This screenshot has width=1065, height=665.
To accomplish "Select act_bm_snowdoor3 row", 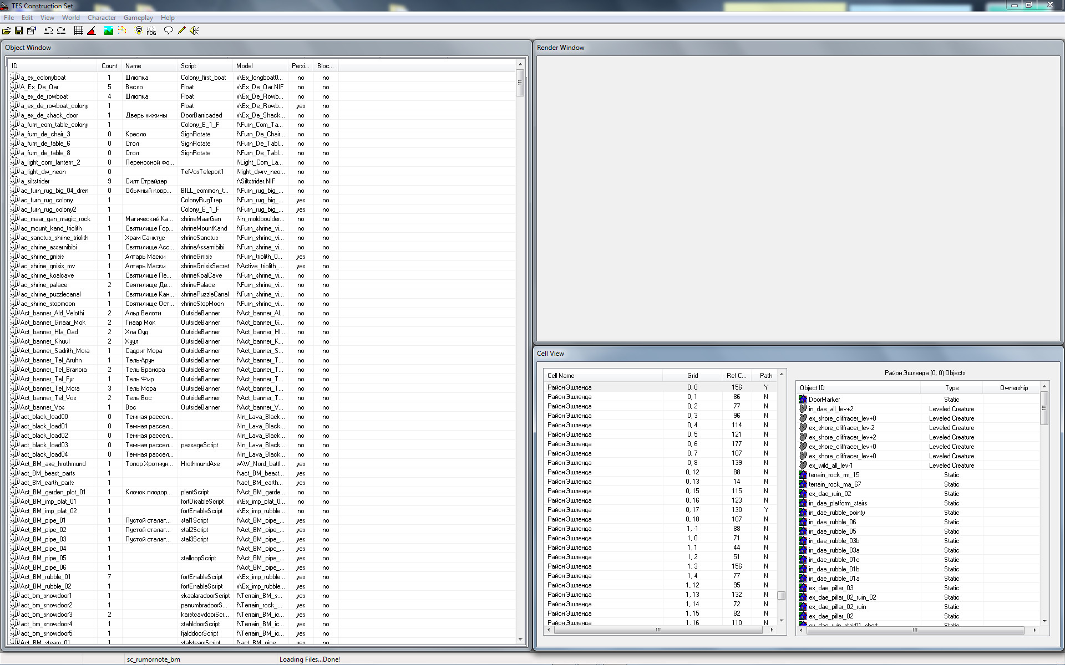I will pos(174,615).
